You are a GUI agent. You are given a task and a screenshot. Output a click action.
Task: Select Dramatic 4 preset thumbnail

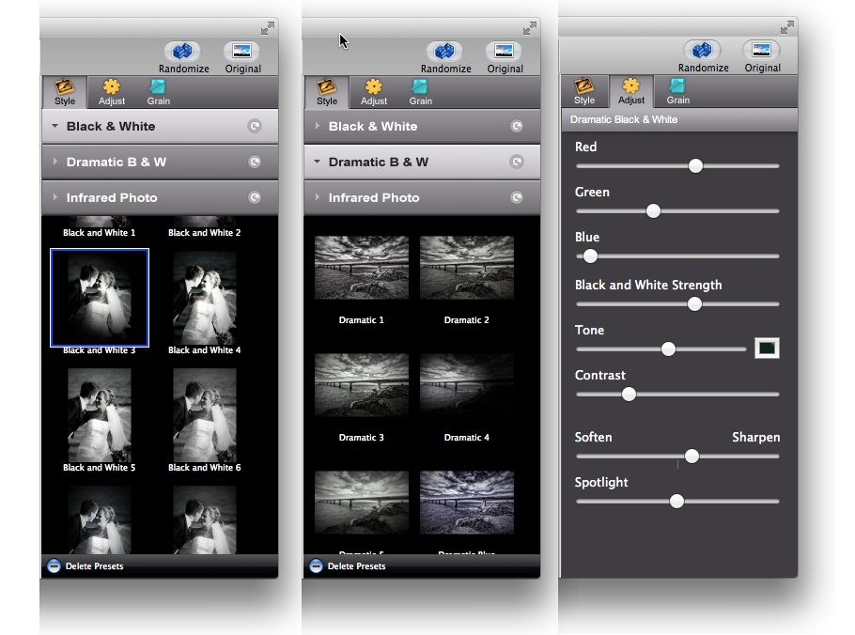pyautogui.click(x=467, y=385)
